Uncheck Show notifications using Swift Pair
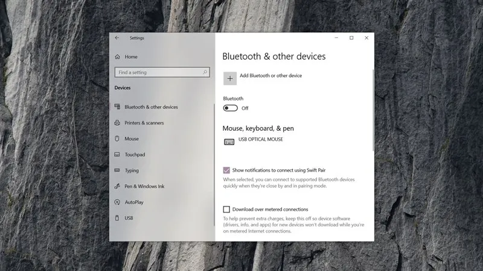 [x=226, y=170]
